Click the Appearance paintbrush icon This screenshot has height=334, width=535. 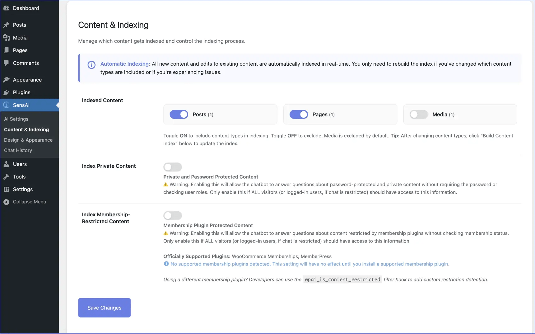6,80
